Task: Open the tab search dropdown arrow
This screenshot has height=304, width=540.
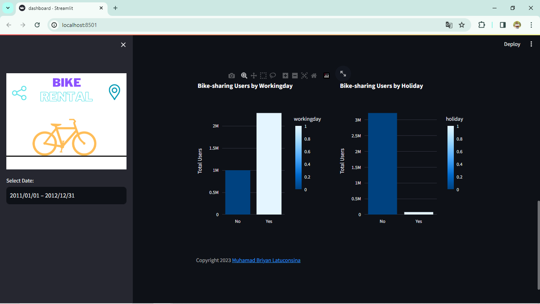Action: tap(8, 8)
